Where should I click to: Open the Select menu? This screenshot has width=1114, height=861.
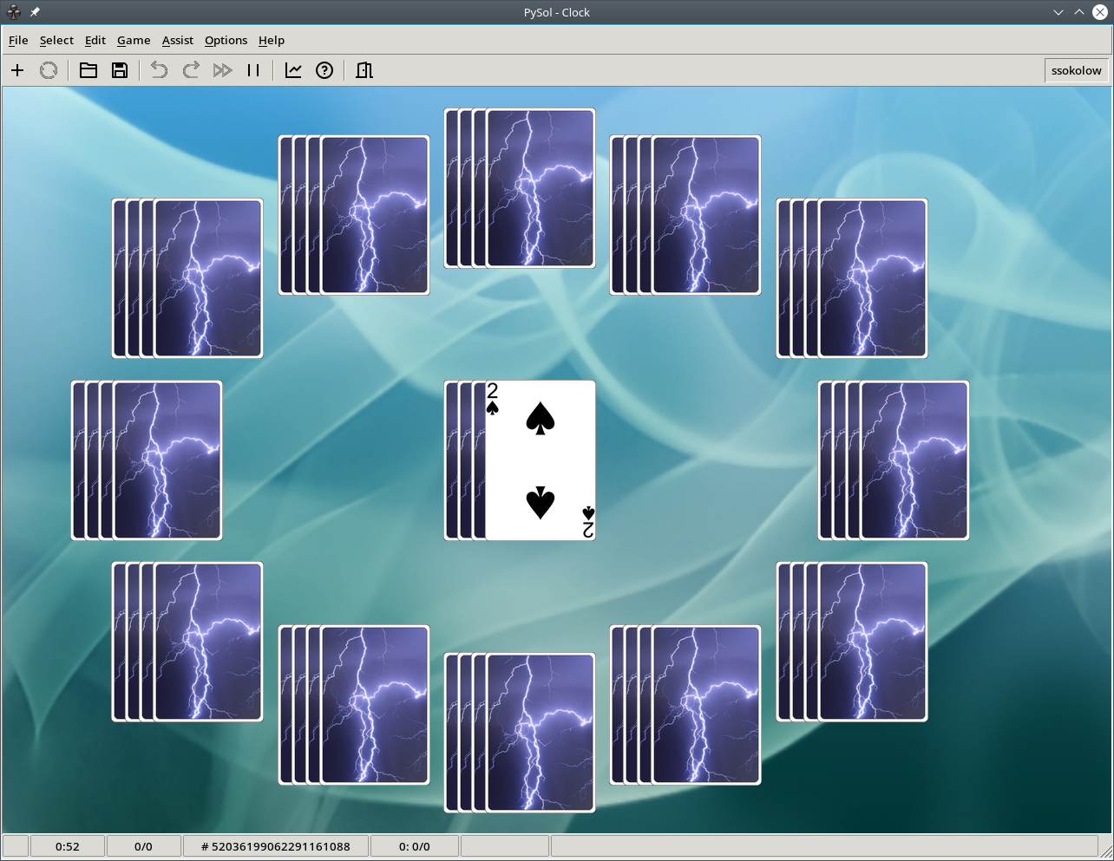[x=56, y=40]
